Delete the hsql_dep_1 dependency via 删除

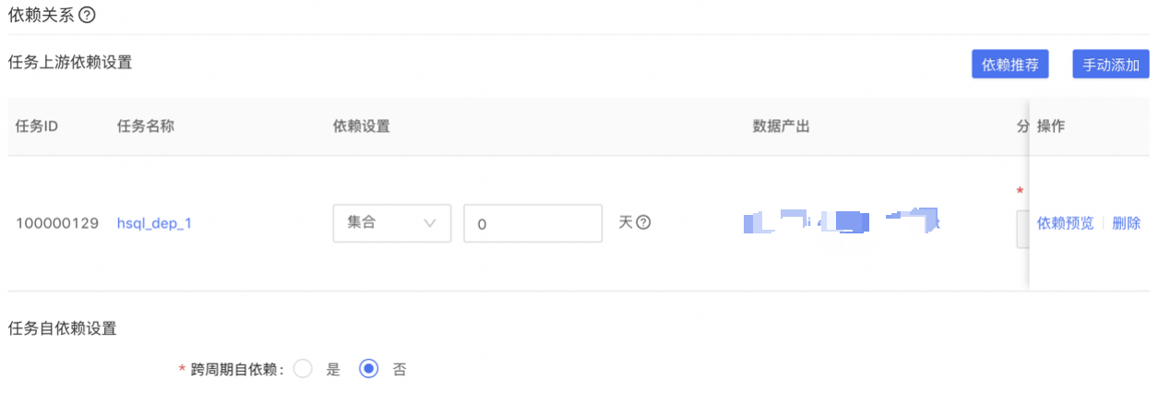1126,223
